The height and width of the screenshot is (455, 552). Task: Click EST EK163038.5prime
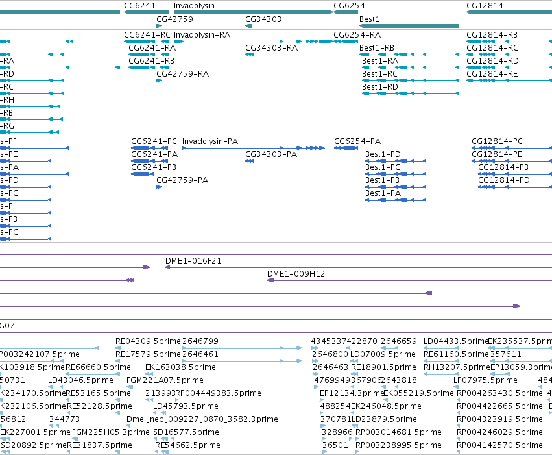pyautogui.click(x=180, y=367)
